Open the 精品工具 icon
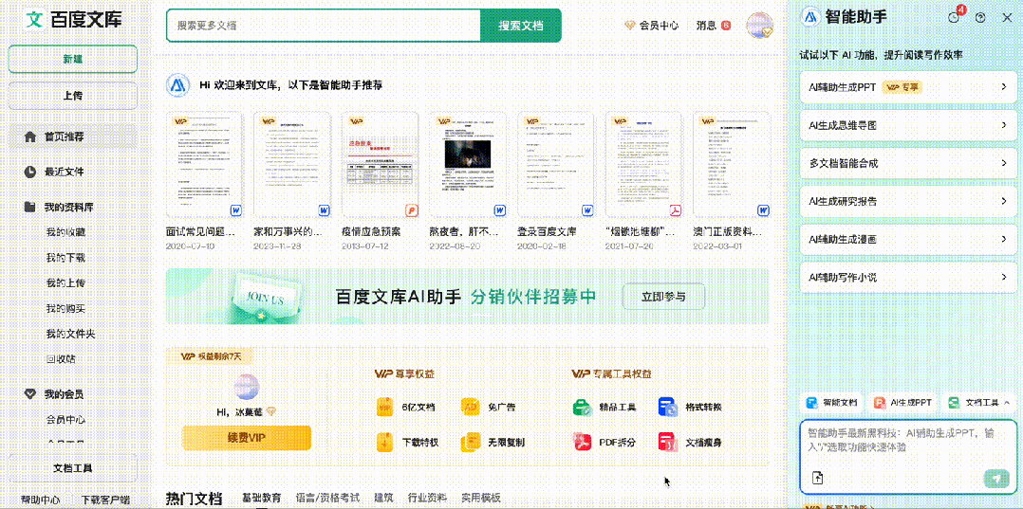 tap(582, 408)
